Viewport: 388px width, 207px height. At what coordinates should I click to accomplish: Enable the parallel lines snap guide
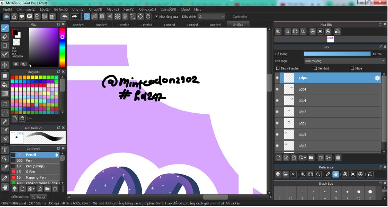click(94, 17)
